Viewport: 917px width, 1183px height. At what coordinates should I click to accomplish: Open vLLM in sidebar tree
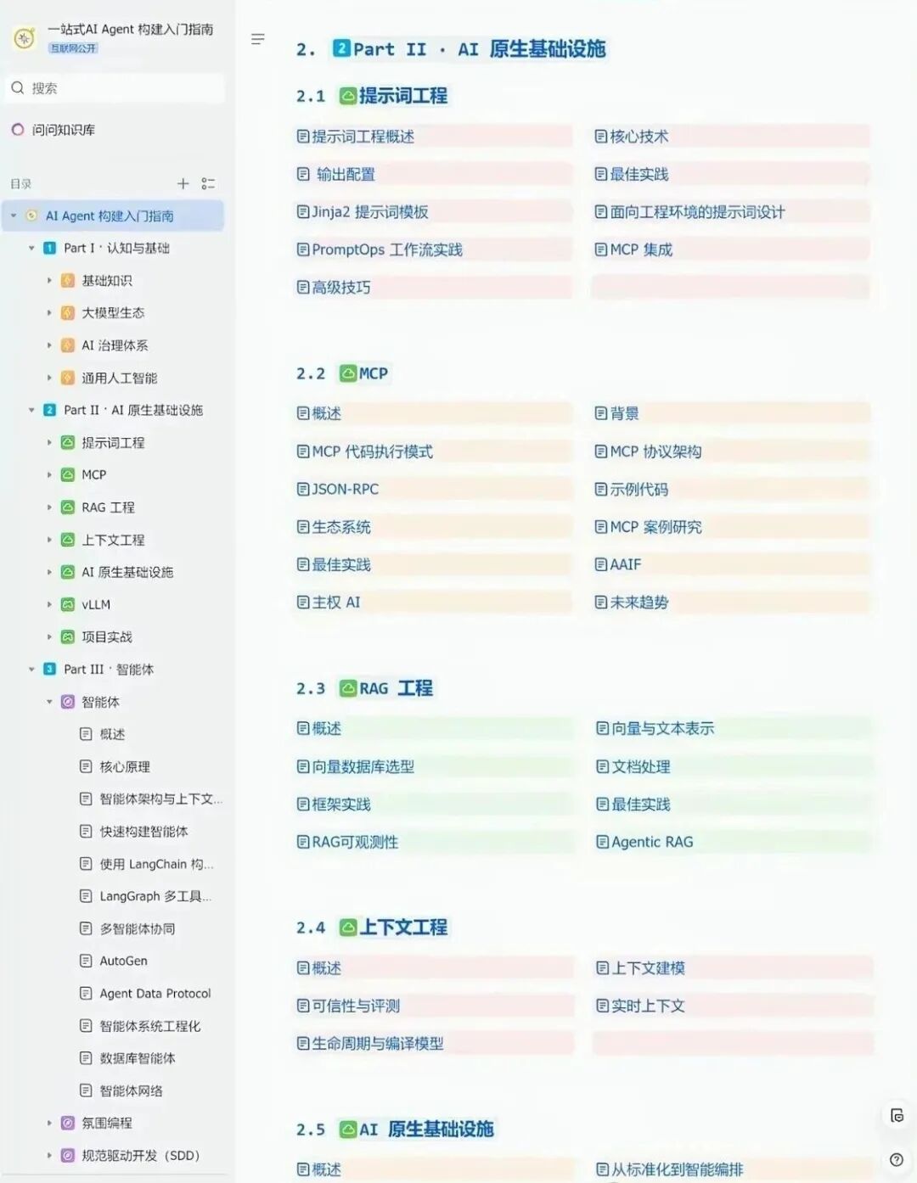(x=96, y=604)
